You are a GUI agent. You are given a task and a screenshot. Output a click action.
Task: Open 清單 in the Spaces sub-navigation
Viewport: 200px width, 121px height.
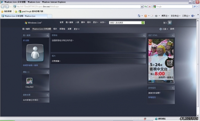(x=69, y=29)
